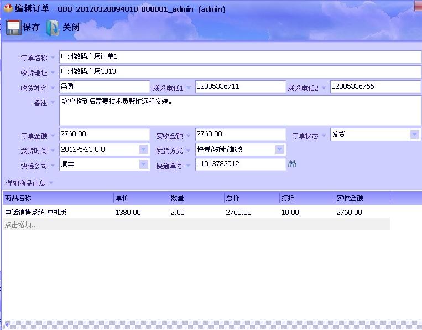
Task: Click the close (关闭) door icon
Action: (x=53, y=28)
